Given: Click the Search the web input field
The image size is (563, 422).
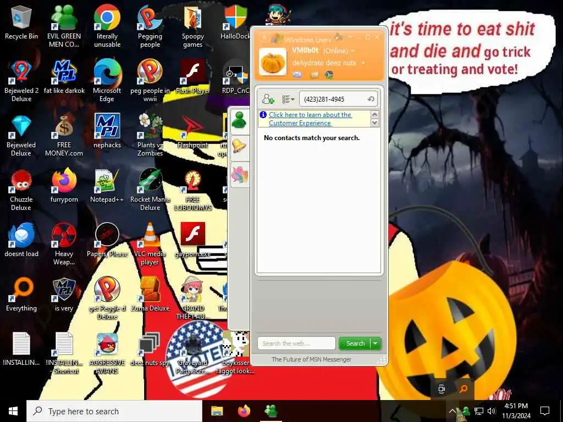Looking at the screenshot, I should (x=296, y=343).
